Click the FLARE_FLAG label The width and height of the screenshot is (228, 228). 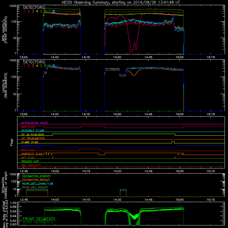[x=30, y=142]
